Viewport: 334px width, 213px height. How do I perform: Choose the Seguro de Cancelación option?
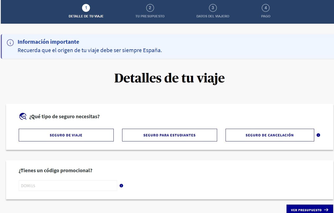pos(270,135)
